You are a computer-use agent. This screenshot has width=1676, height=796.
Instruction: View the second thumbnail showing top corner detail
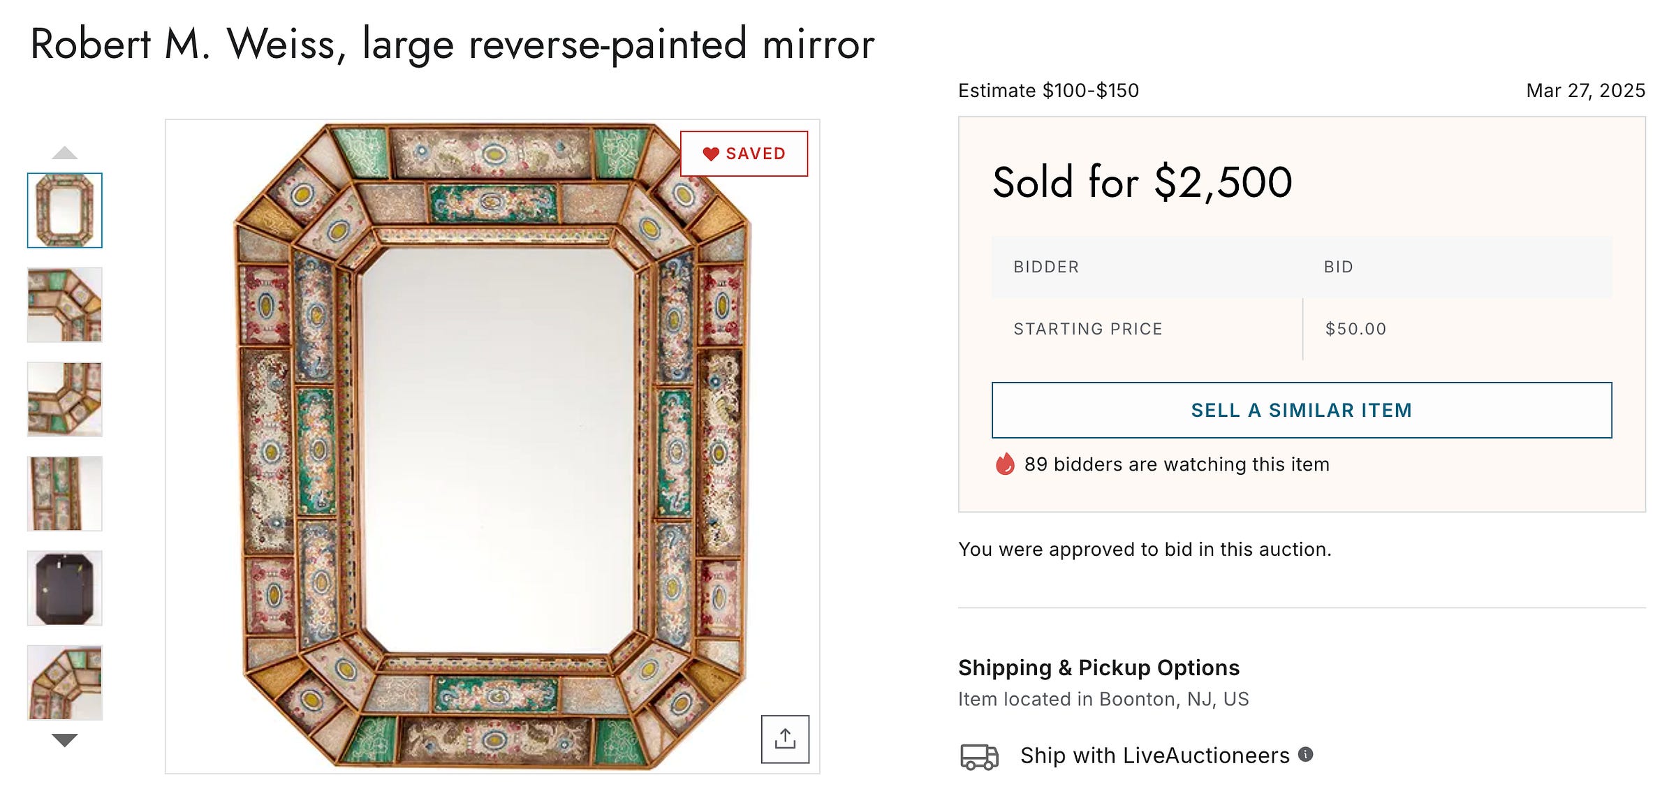65,304
